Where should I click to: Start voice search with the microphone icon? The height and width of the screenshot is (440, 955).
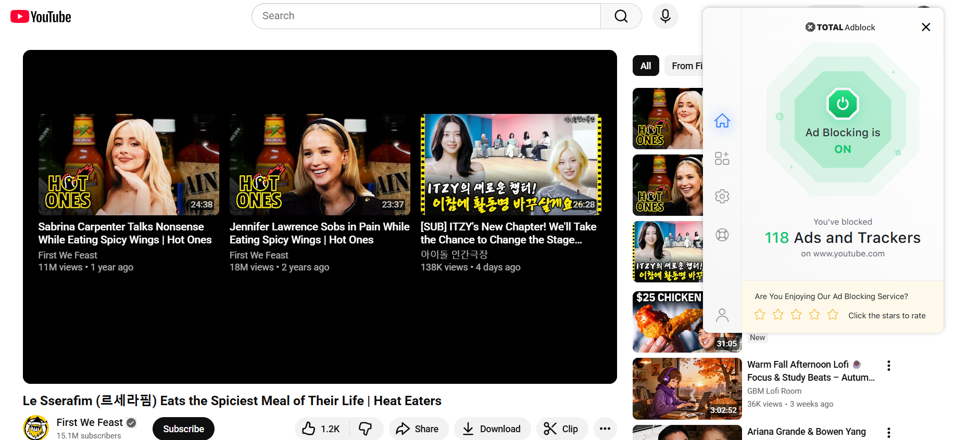point(665,16)
